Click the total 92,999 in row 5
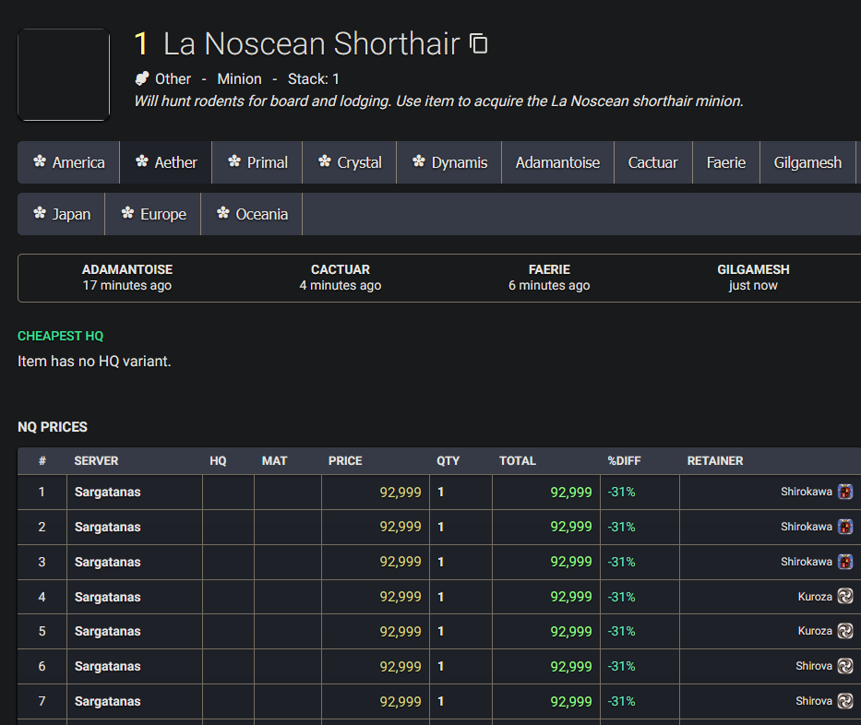 tap(571, 632)
